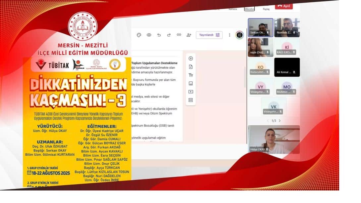Click the '1/3' page indicator text
This screenshot has width=361, height=203.
click(x=274, y=121)
